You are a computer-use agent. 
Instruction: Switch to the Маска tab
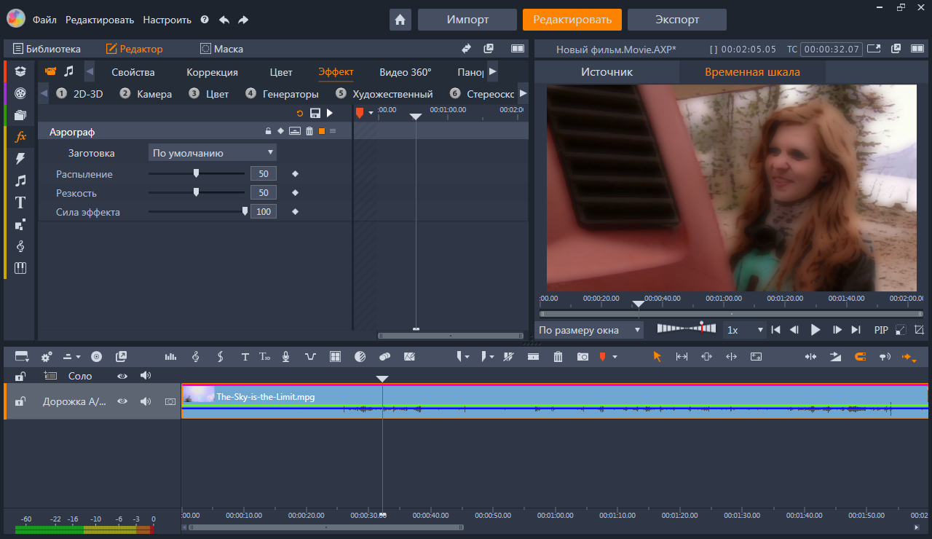click(x=222, y=49)
